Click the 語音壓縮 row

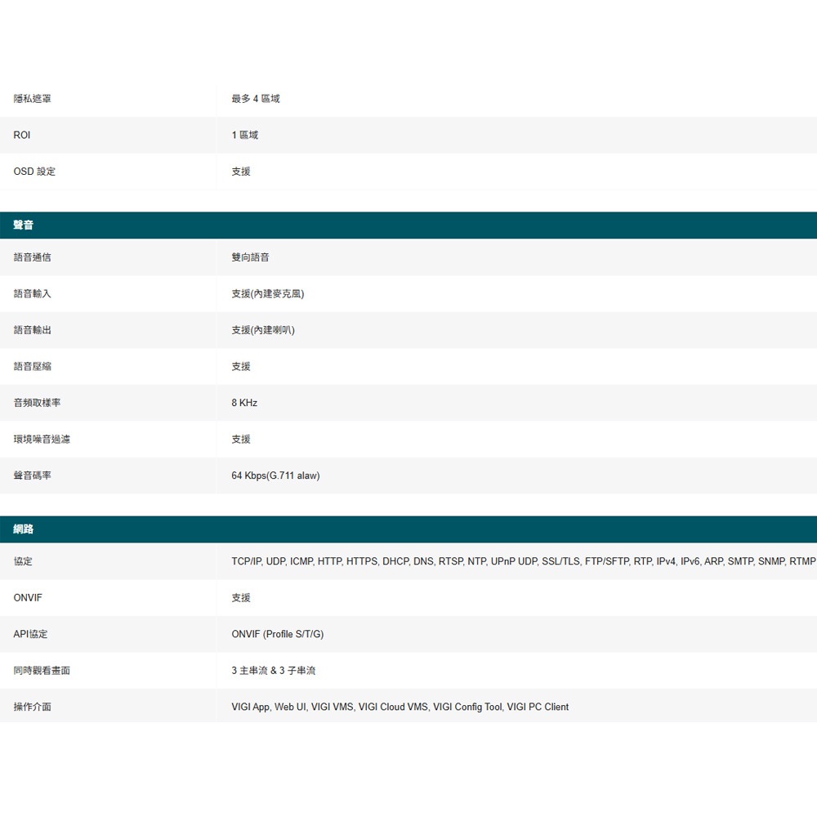point(32,366)
